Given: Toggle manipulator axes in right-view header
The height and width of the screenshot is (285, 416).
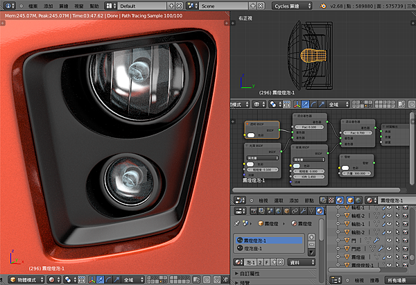Looking at the screenshot, I should click(x=297, y=104).
